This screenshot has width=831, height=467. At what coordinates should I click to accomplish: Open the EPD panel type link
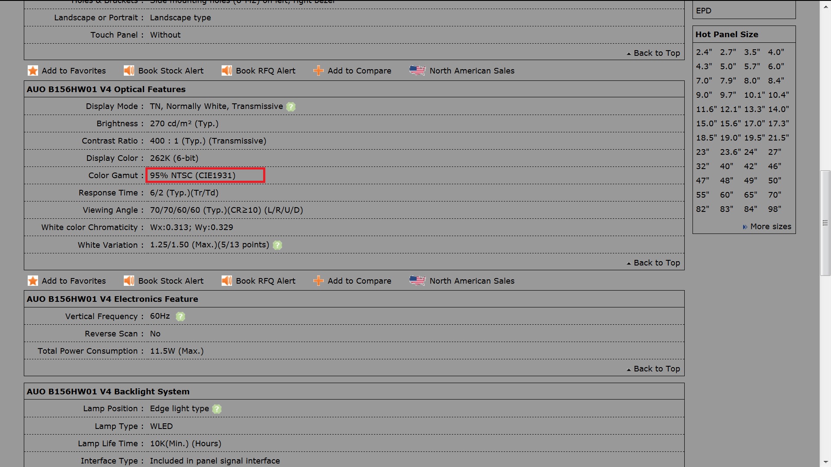(704, 11)
